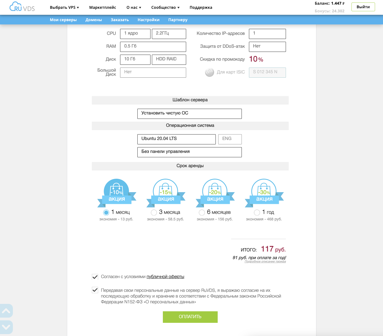Click the -15% акция promo badge
This screenshot has width=383, height=336.
(166, 193)
